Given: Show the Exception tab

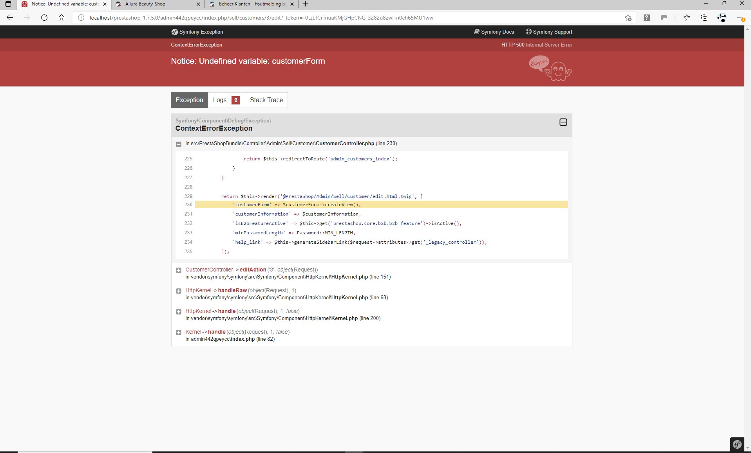Looking at the screenshot, I should click(189, 100).
